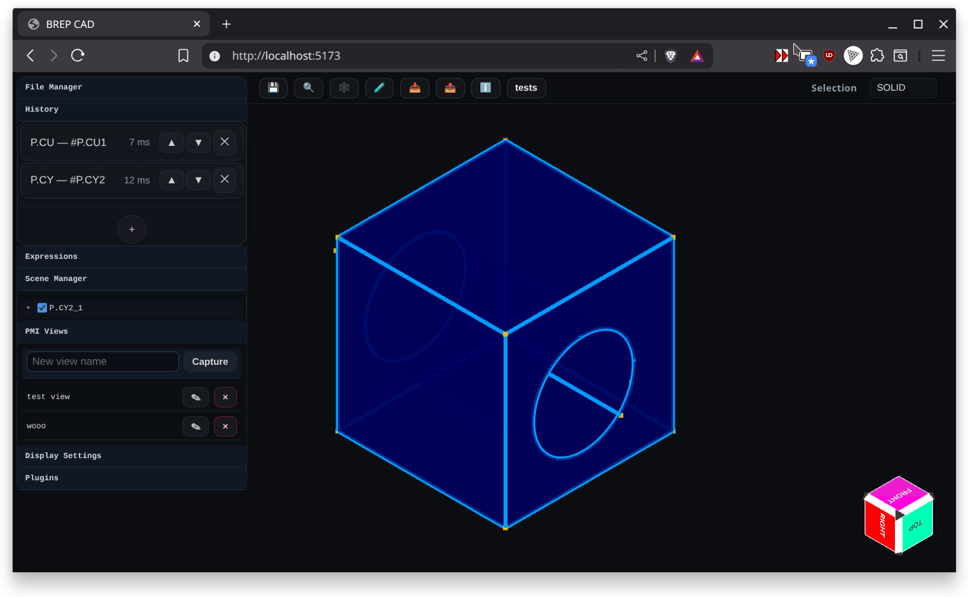Click the New view name field
The height and width of the screenshot is (597, 968).
pyautogui.click(x=102, y=362)
